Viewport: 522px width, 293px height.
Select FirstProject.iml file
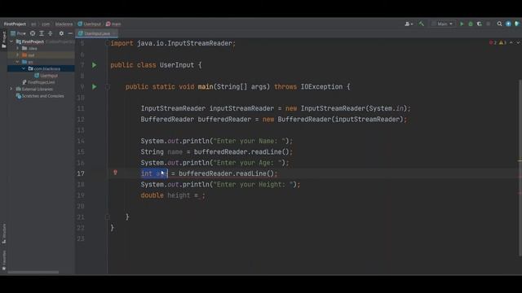tap(38, 82)
